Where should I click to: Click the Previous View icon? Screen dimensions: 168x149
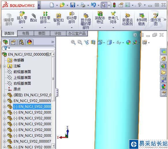[x=87, y=42]
